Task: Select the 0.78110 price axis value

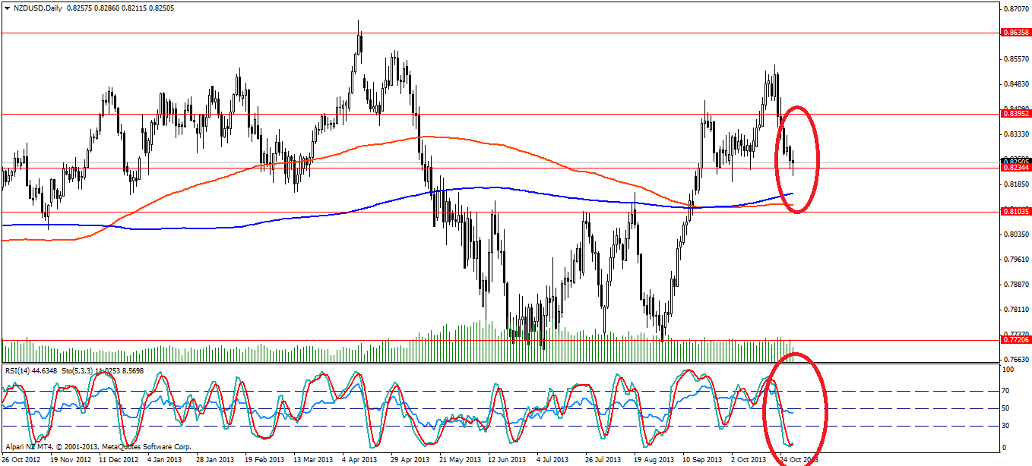Action: [x=1018, y=309]
